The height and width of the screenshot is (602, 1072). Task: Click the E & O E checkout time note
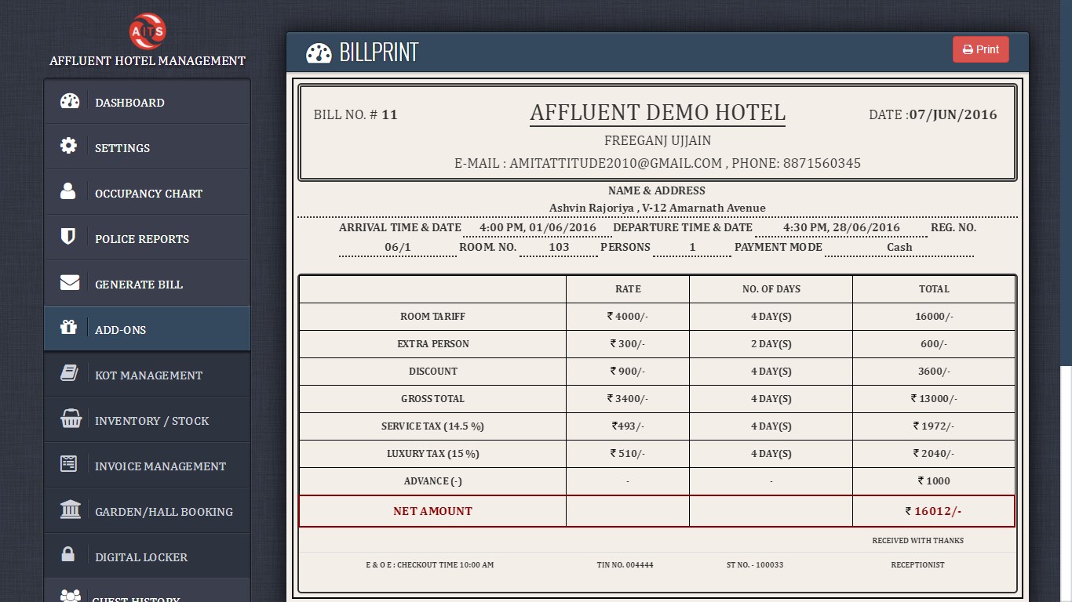(x=429, y=564)
